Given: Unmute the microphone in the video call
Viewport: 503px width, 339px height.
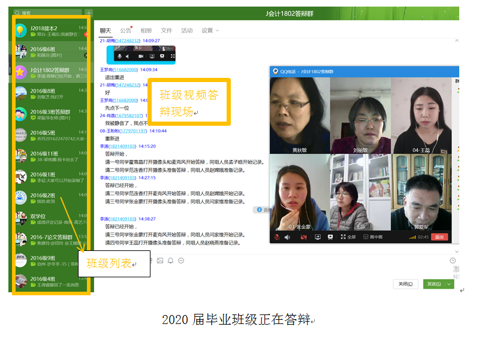Looking at the screenshot, I should 276,237.
